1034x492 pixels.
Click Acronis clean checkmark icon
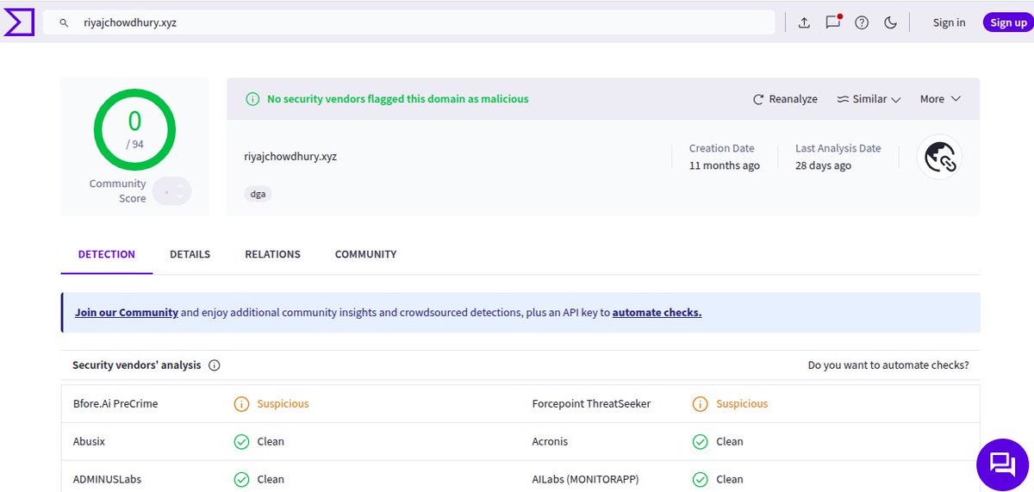click(x=701, y=442)
